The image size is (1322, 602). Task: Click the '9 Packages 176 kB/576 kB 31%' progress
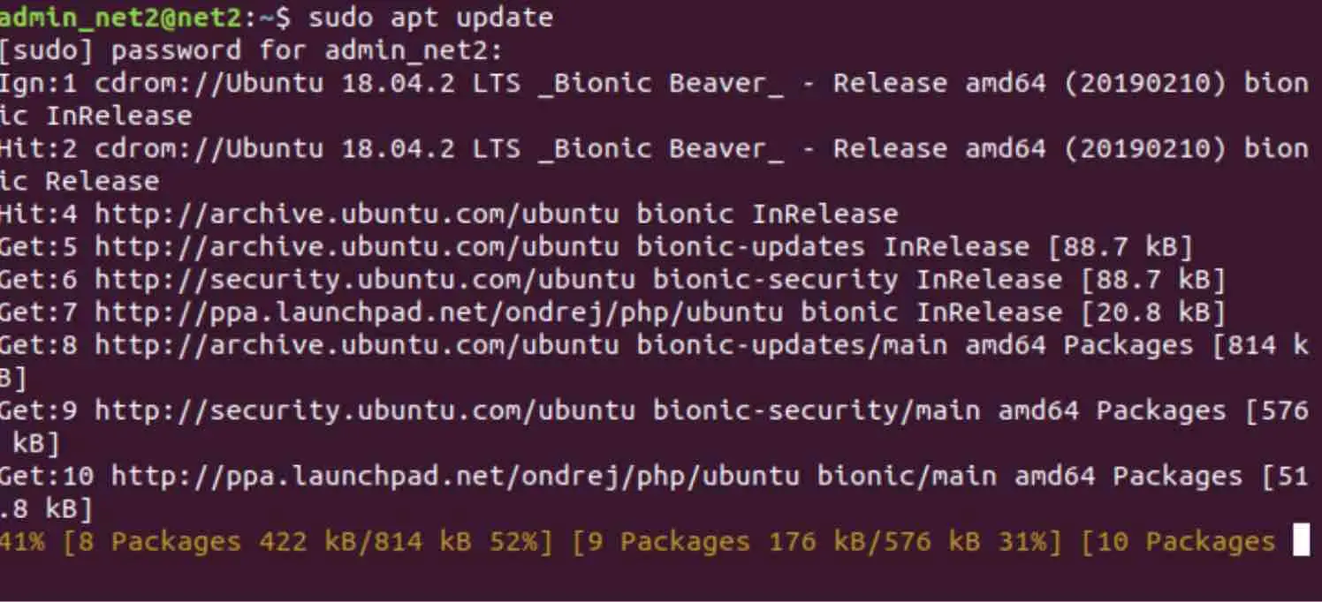(x=817, y=541)
